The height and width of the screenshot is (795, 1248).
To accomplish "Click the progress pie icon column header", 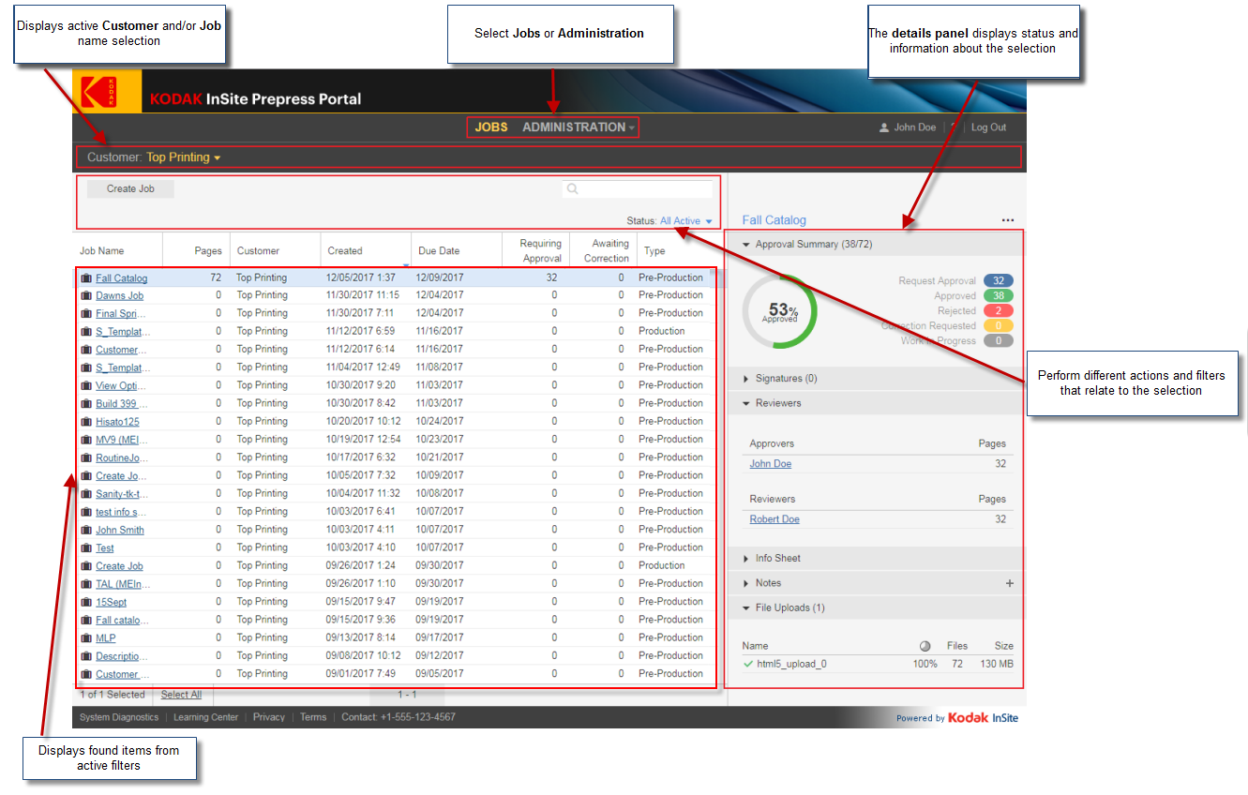I will pyautogui.click(x=925, y=646).
